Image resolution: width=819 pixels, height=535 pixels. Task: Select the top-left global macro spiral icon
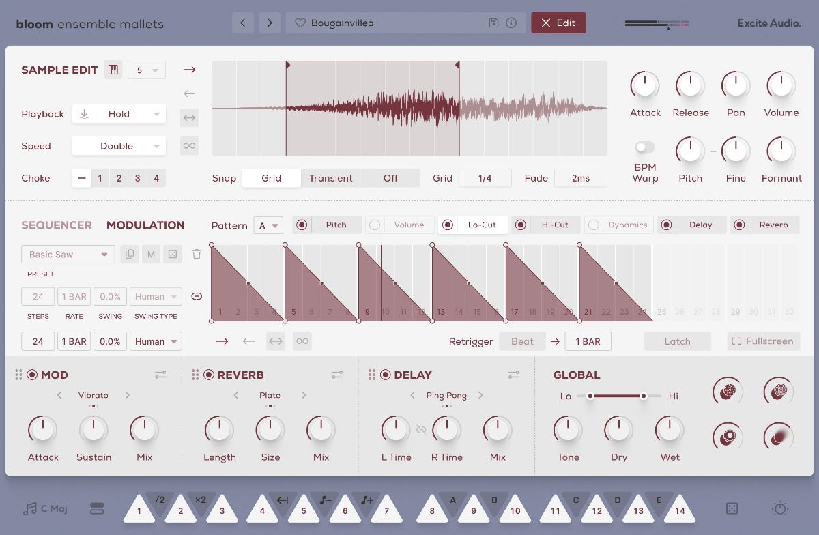click(x=728, y=392)
